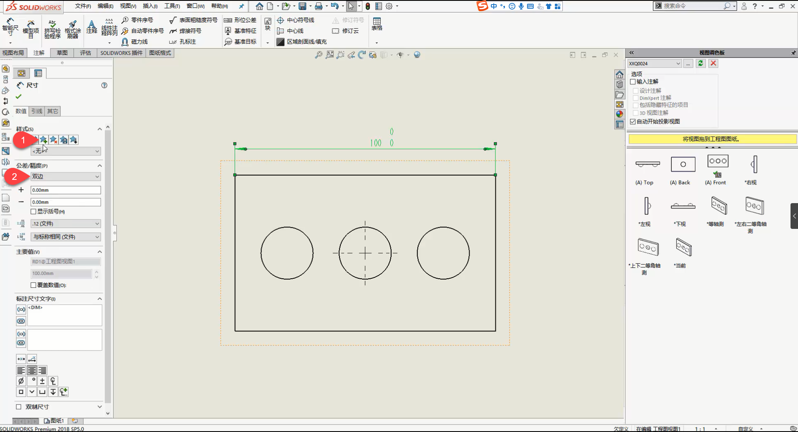Select the Smart Dimension tool

click(x=10, y=27)
